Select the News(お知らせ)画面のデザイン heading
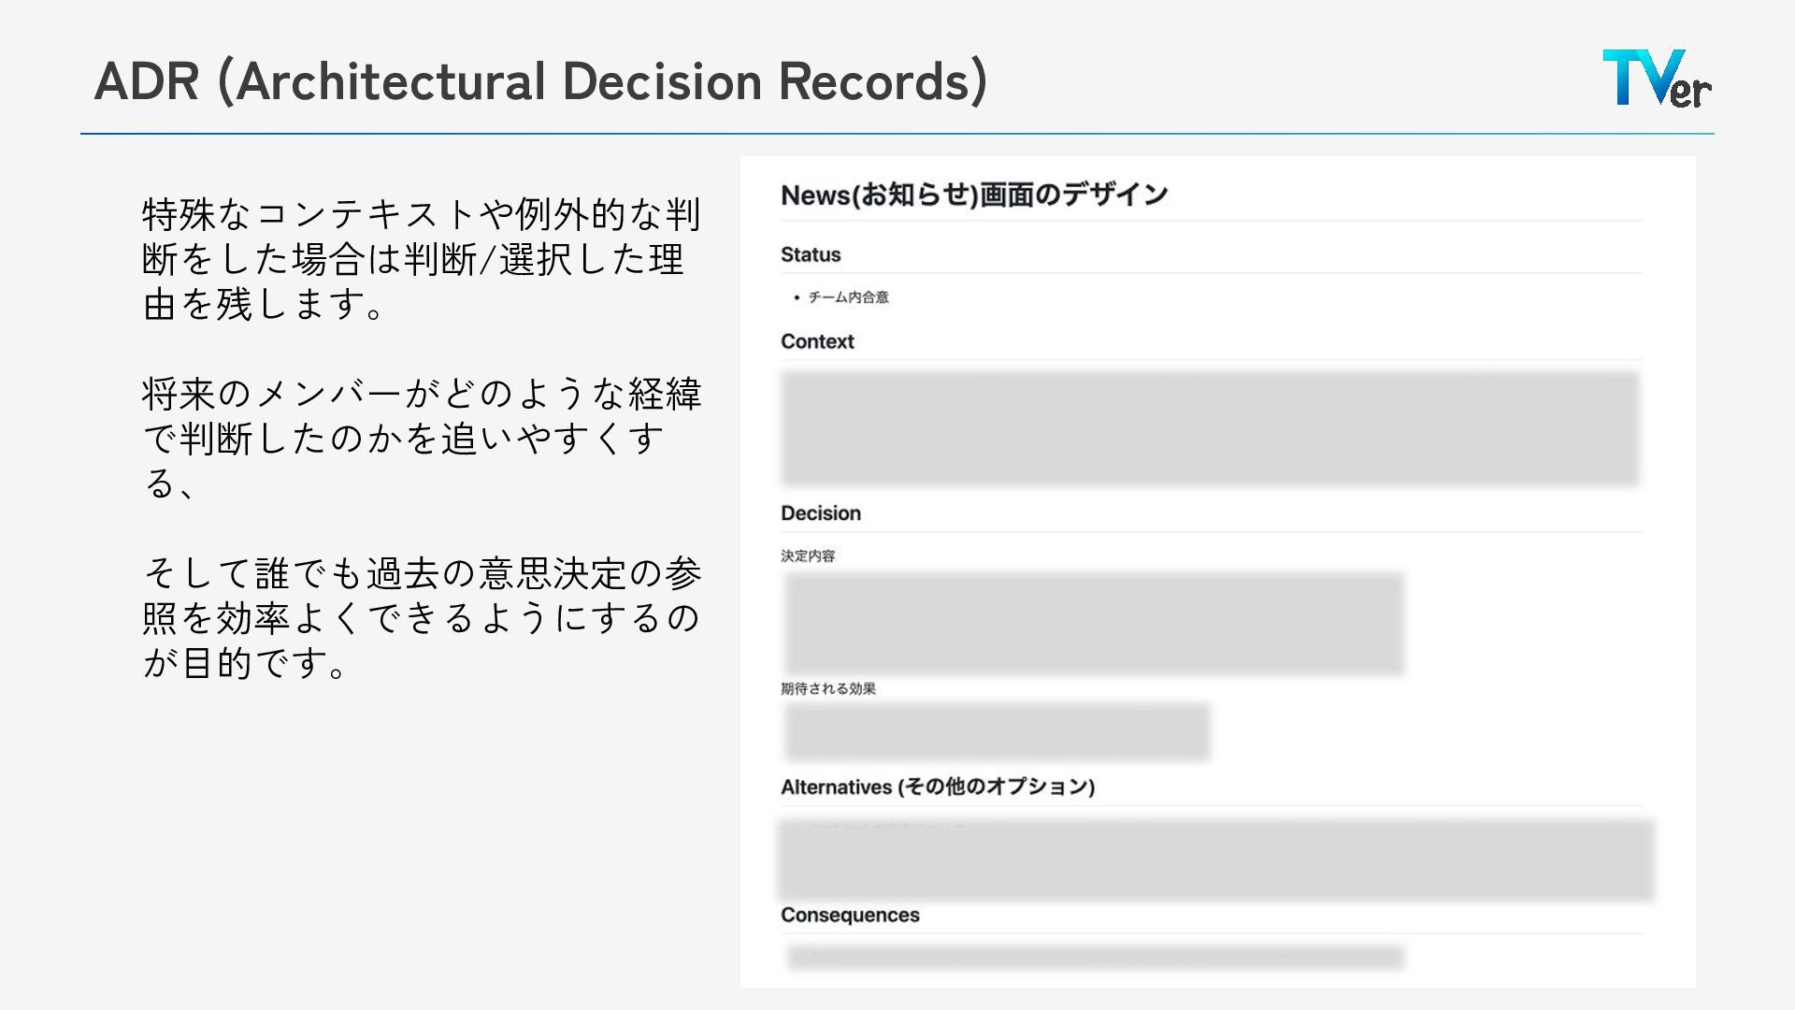The image size is (1795, 1010). [974, 195]
